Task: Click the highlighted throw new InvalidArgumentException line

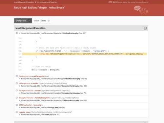Action: 85,54
